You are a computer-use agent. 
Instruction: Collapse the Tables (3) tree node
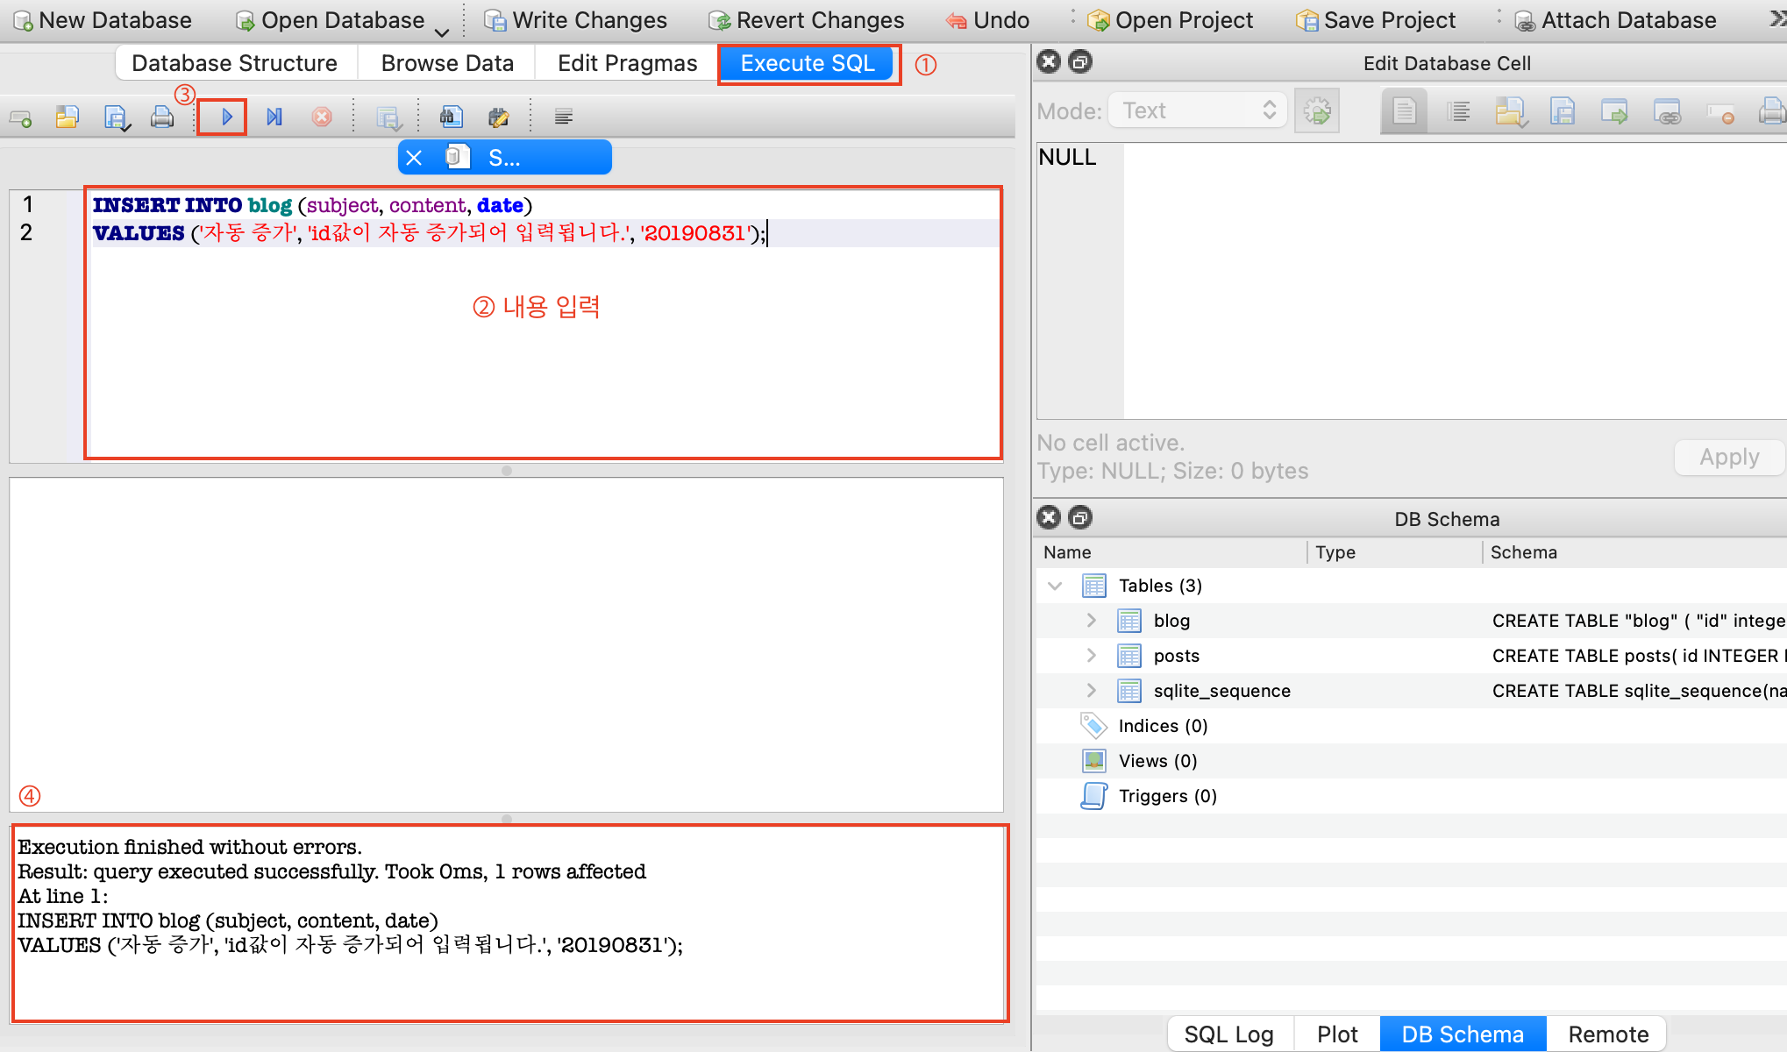pyautogui.click(x=1056, y=586)
